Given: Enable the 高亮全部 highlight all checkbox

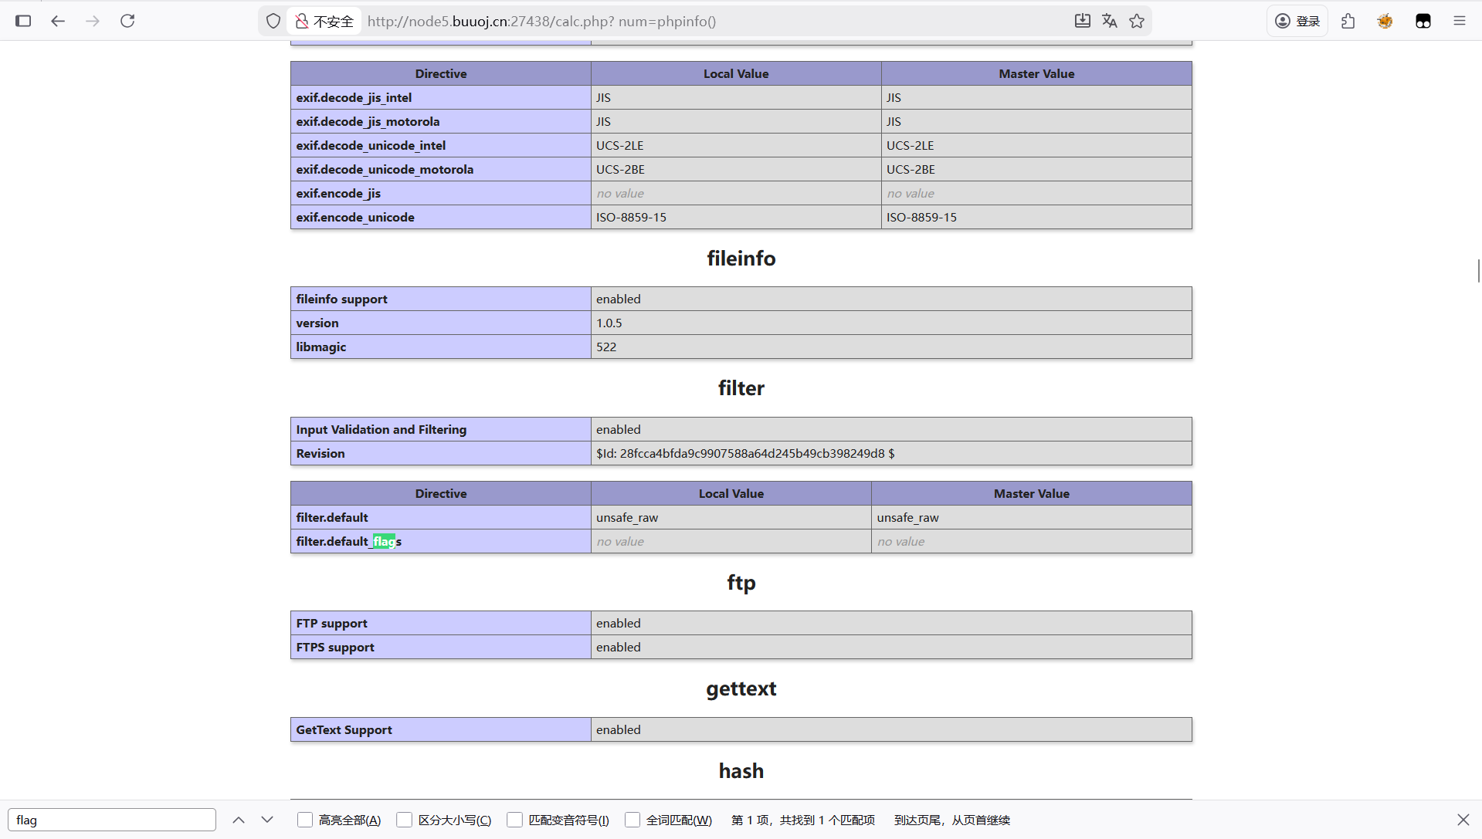Looking at the screenshot, I should [x=305, y=820].
